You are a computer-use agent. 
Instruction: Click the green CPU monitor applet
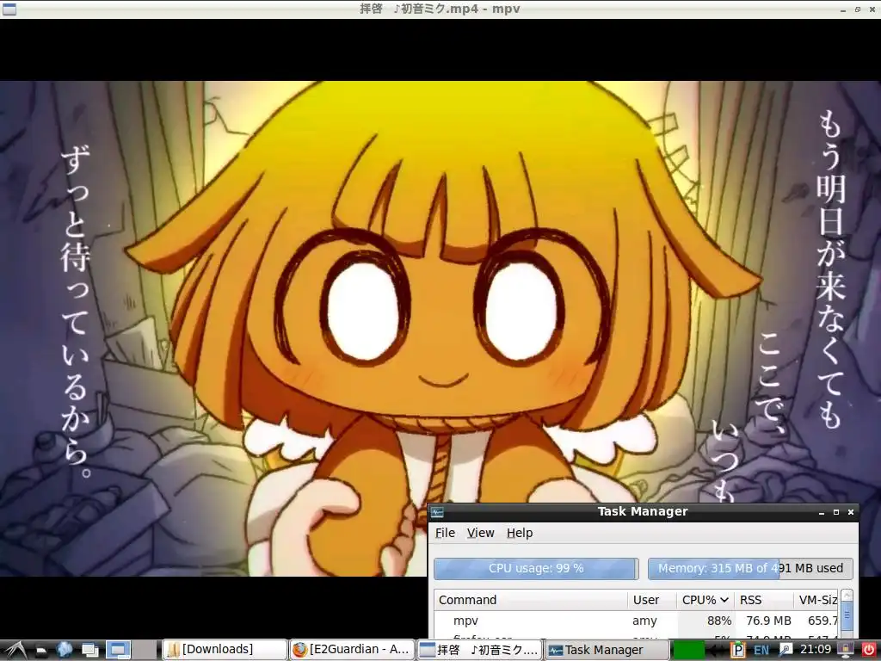(688, 650)
